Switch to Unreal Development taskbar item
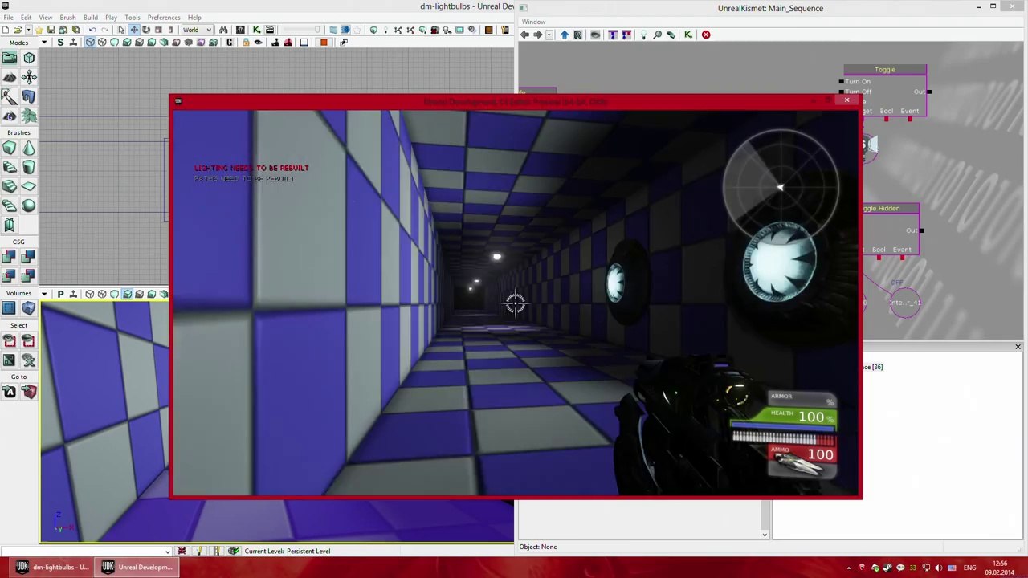This screenshot has height=578, width=1028. click(x=136, y=568)
